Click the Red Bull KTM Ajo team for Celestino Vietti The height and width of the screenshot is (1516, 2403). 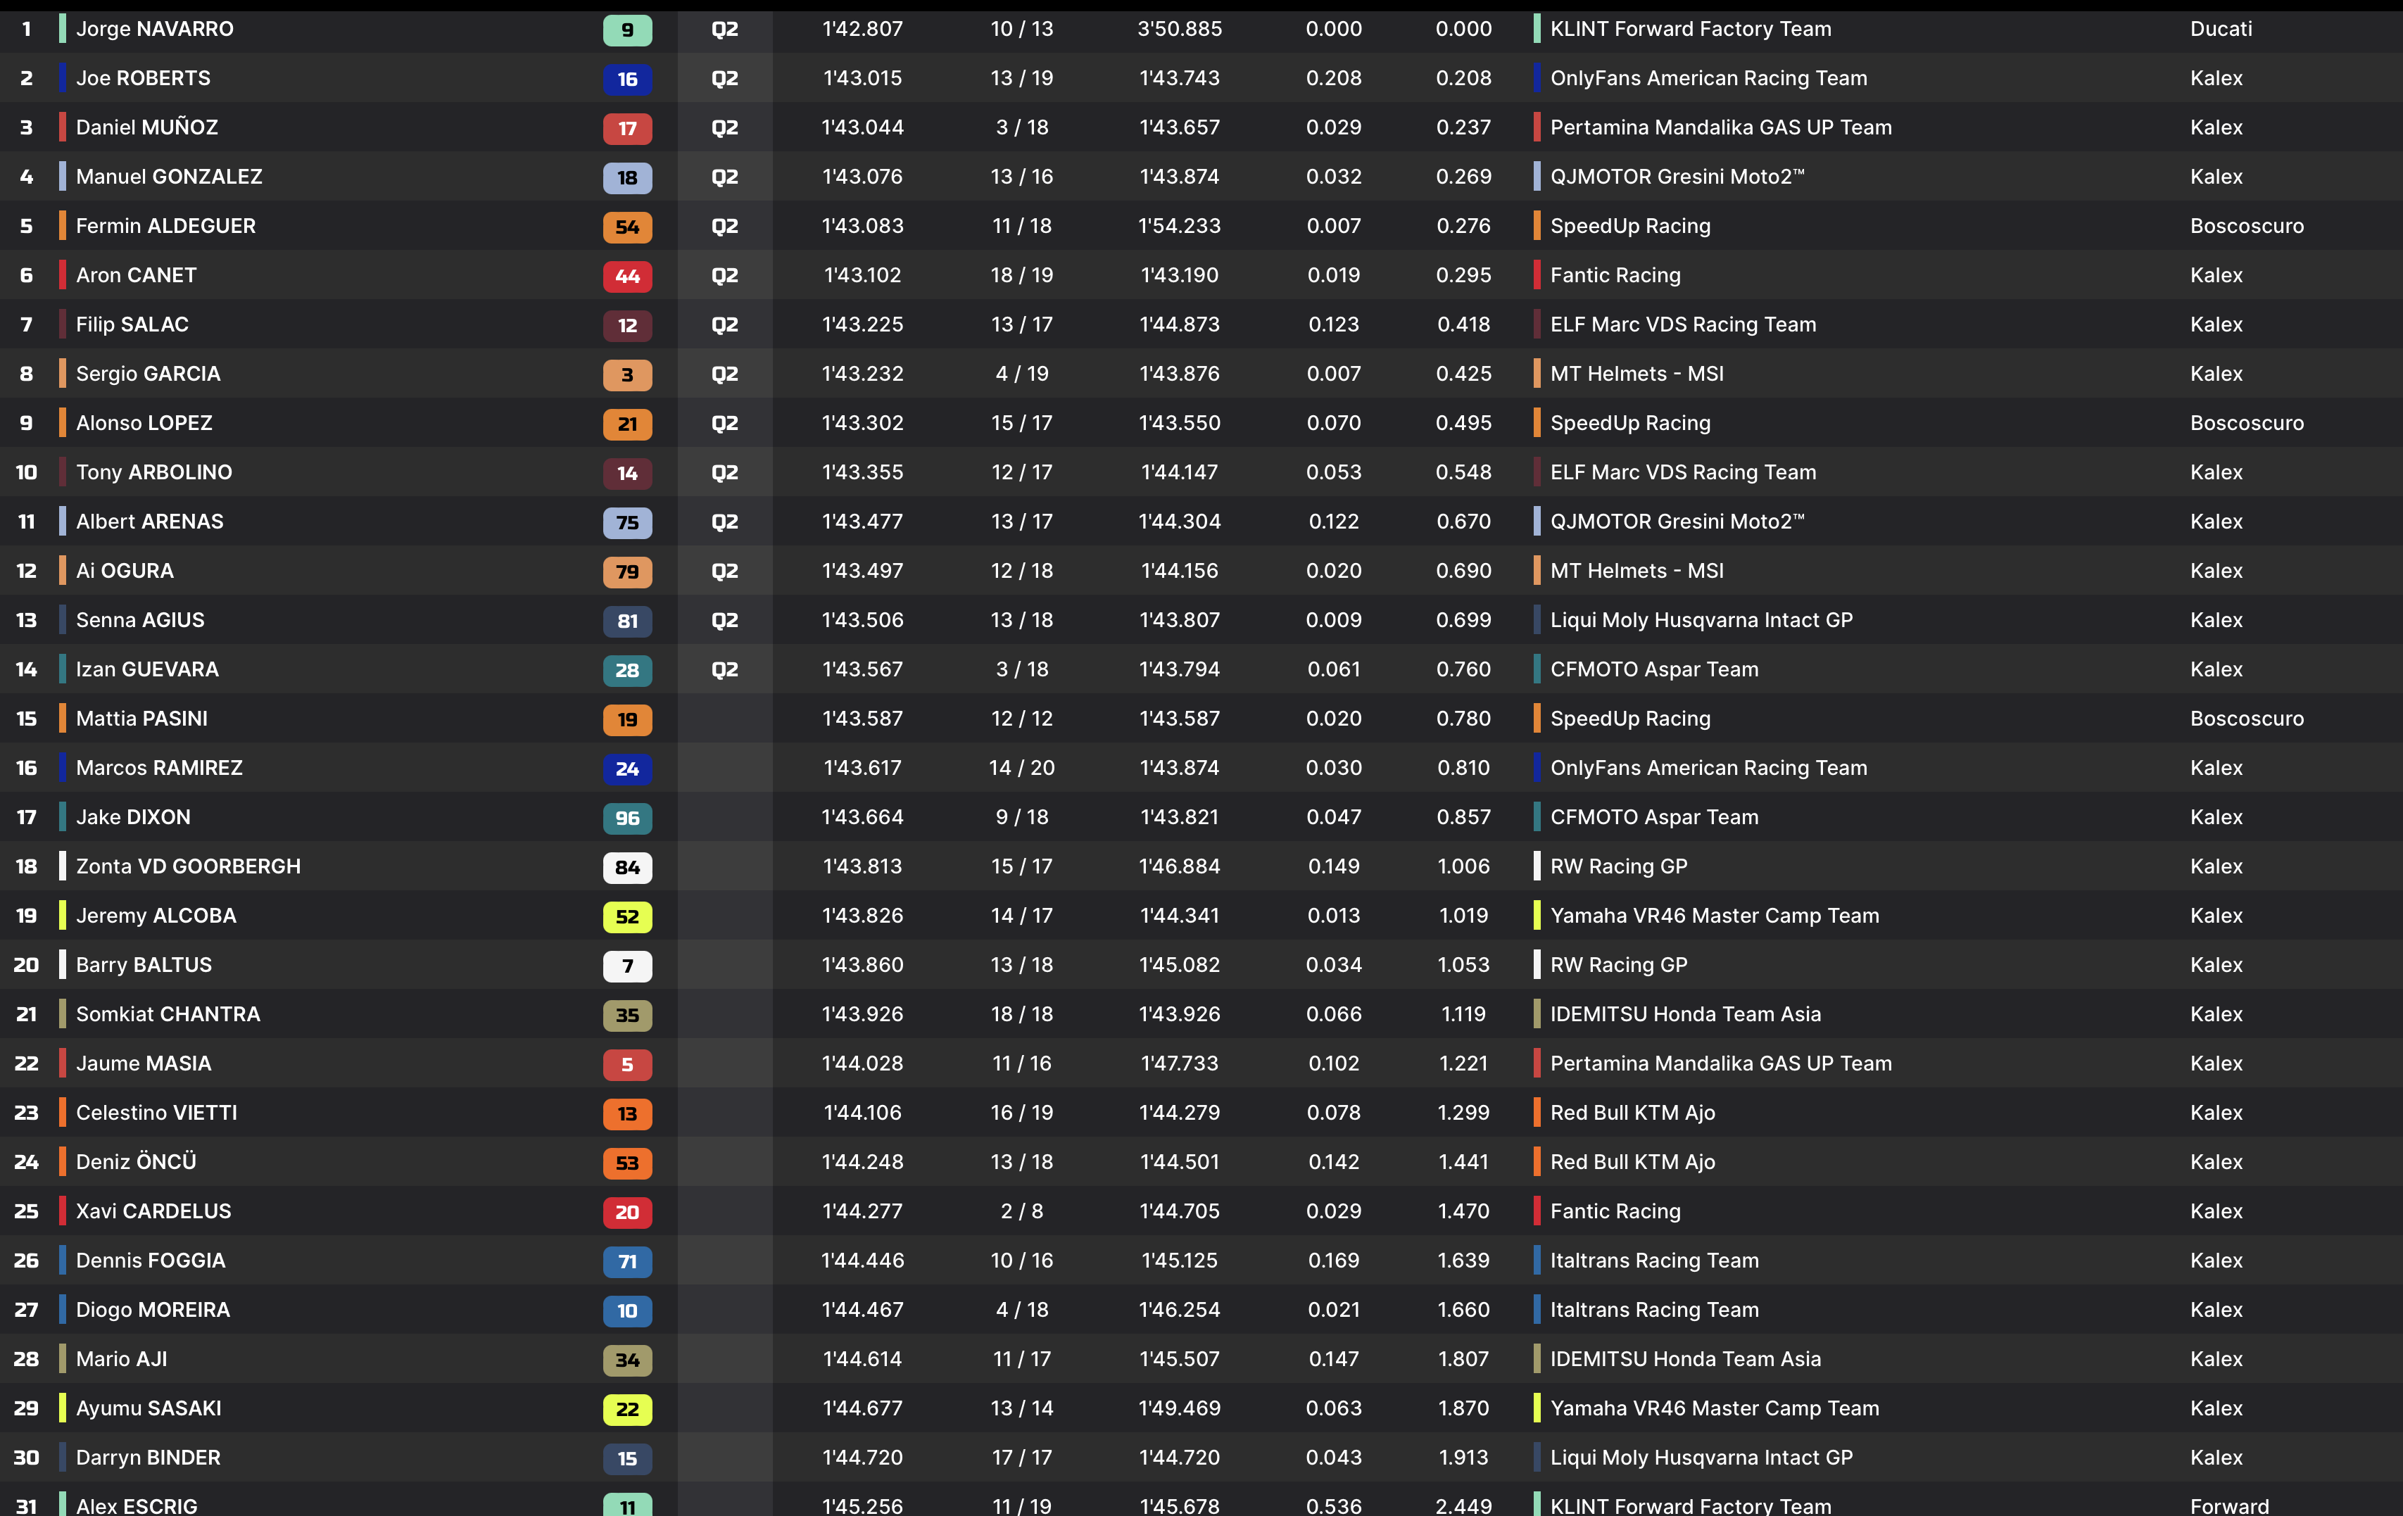coord(1632,1113)
